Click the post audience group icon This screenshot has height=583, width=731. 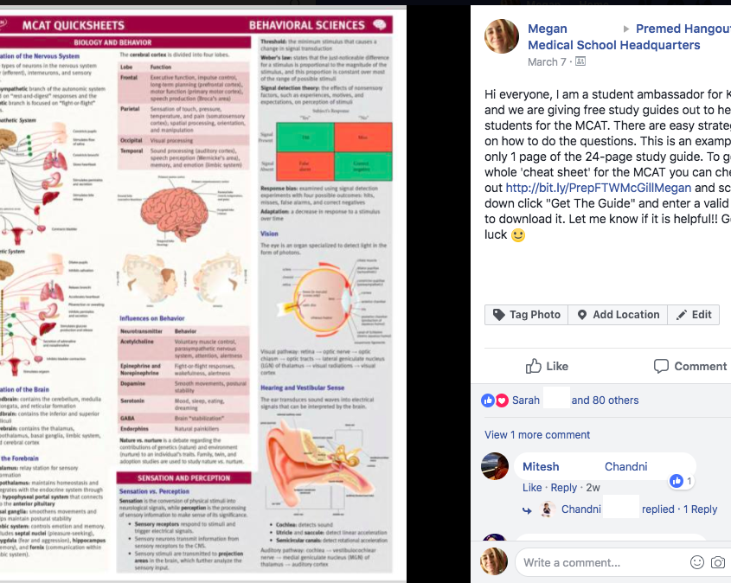(x=580, y=61)
